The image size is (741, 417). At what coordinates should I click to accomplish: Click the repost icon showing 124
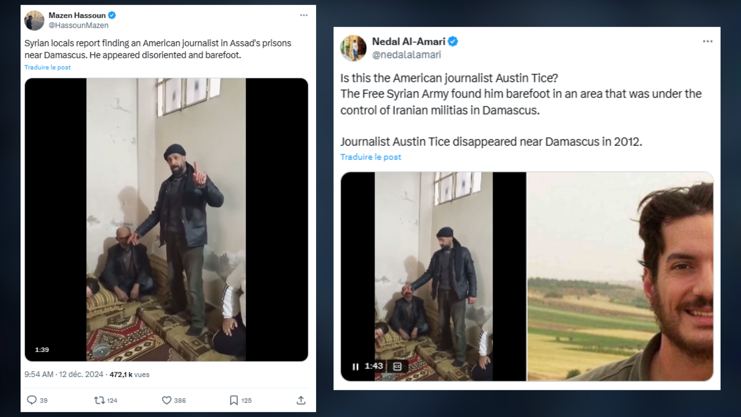pos(100,400)
